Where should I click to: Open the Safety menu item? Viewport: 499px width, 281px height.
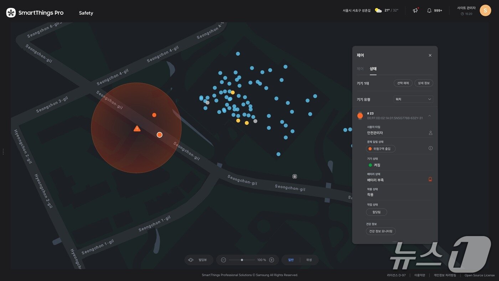click(86, 13)
